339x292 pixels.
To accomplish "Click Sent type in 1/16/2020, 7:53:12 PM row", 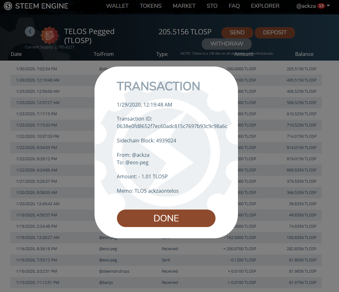I will click(x=166, y=260).
